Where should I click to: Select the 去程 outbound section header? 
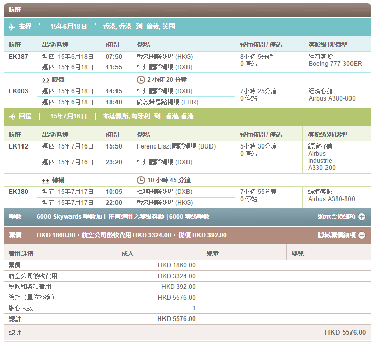click(25, 27)
